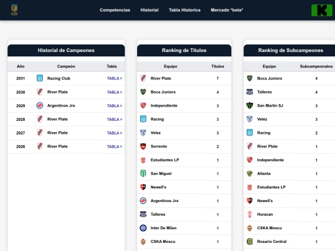Open TABLA link for 2030

coord(115,92)
